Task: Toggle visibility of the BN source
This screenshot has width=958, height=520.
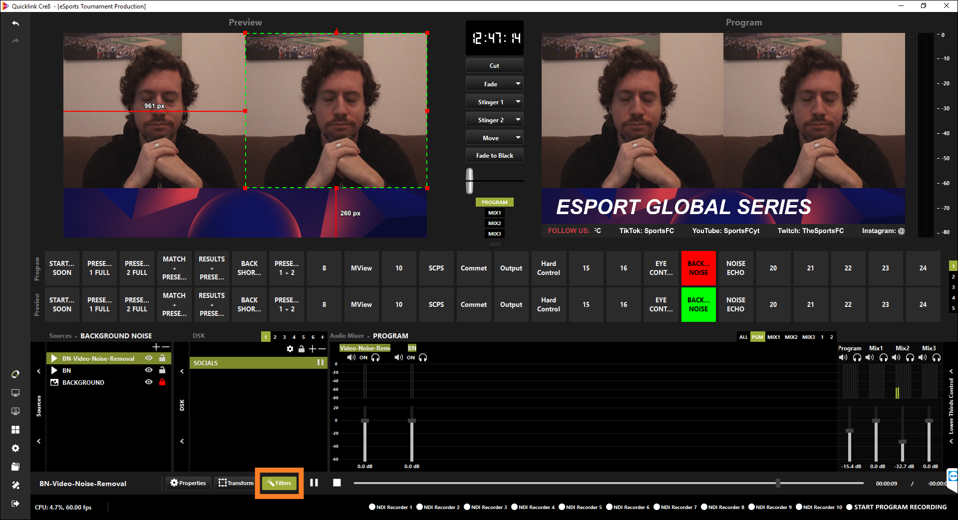Action: coord(149,370)
